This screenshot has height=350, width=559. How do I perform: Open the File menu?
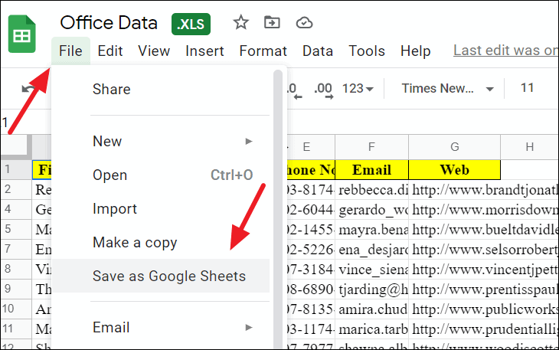70,51
